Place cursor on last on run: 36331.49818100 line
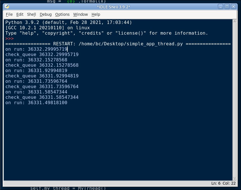Image resolution: width=241 pixels, height=190 pixels. click(36, 103)
